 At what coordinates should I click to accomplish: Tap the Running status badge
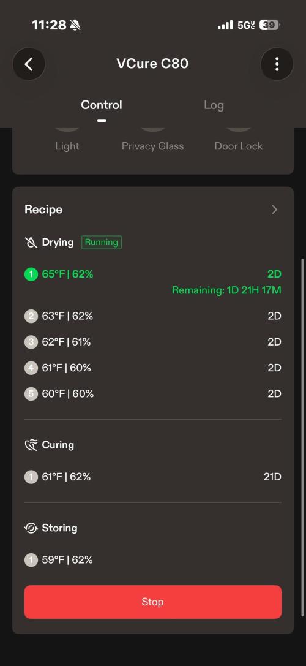102,243
